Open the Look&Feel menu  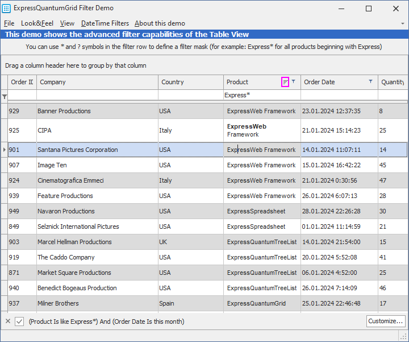point(37,23)
